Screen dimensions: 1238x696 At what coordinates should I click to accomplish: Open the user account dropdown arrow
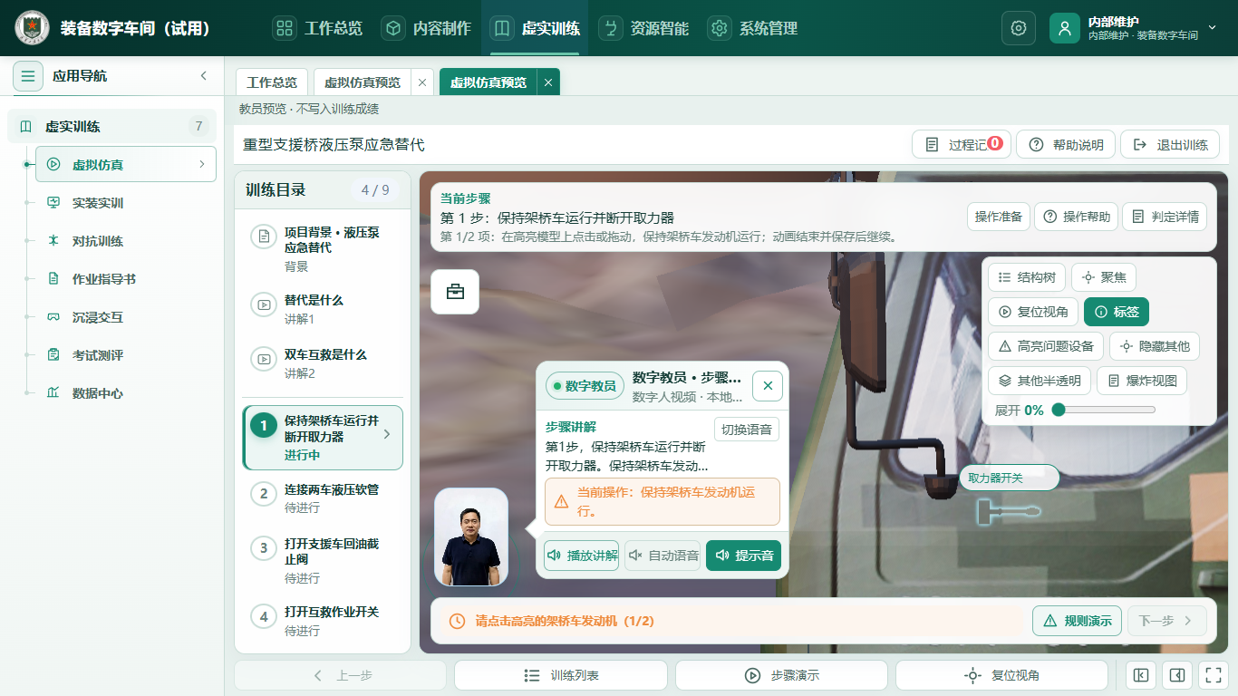(x=1213, y=28)
